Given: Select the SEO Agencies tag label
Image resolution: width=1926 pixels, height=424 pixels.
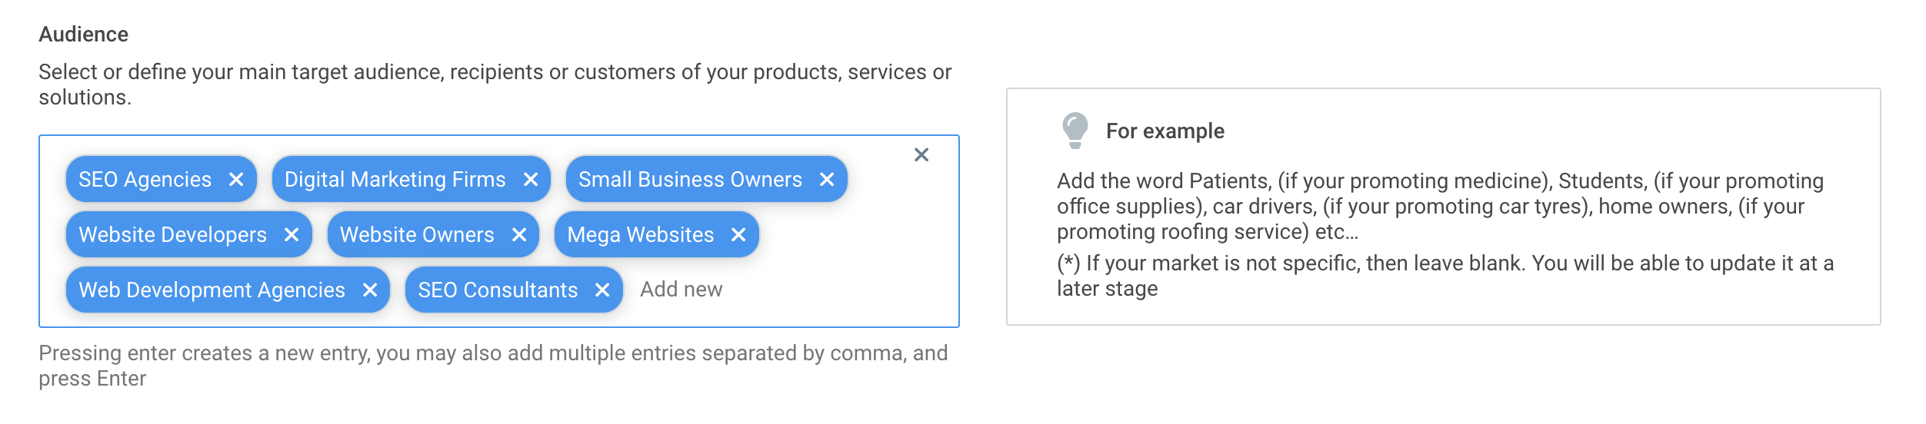Looking at the screenshot, I should click(145, 180).
